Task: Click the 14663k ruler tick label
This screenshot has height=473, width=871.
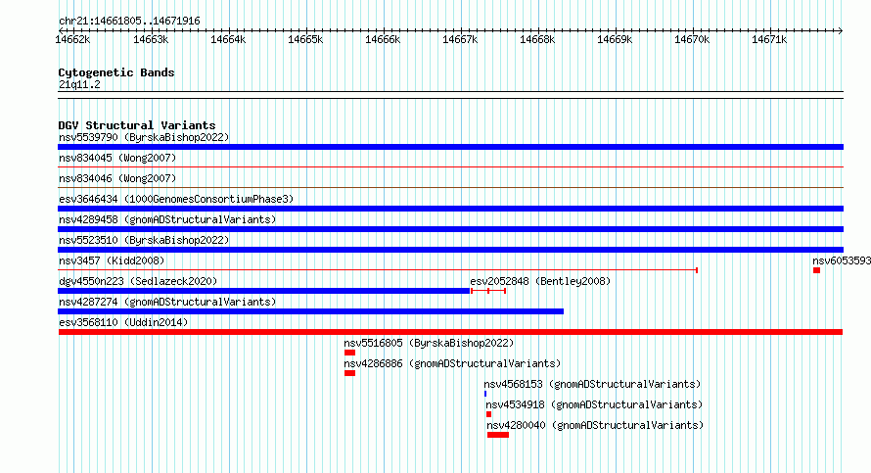Action: point(151,39)
